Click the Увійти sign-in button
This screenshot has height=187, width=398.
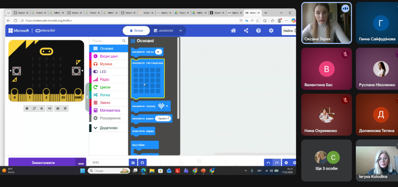[x=288, y=31]
